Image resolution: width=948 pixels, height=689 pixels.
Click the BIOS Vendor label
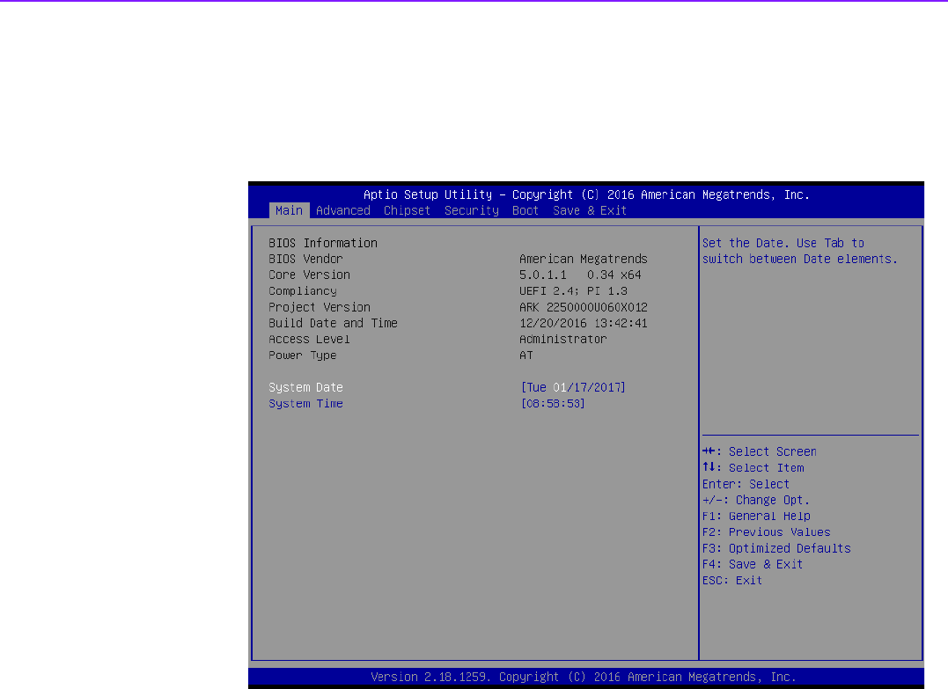[306, 259]
